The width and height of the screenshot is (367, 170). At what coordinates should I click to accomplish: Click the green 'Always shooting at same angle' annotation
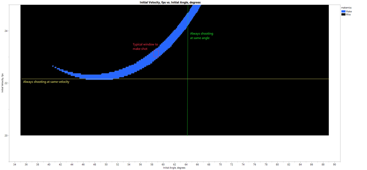pyautogui.click(x=202, y=36)
